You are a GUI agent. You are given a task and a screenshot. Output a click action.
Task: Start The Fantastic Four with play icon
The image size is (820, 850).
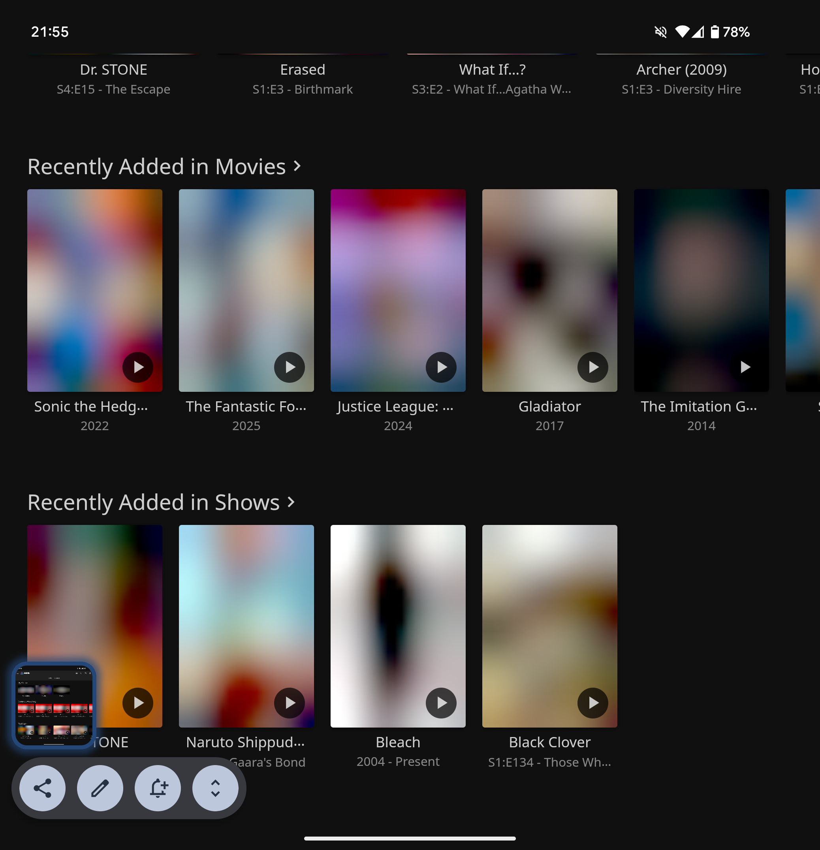tap(290, 367)
